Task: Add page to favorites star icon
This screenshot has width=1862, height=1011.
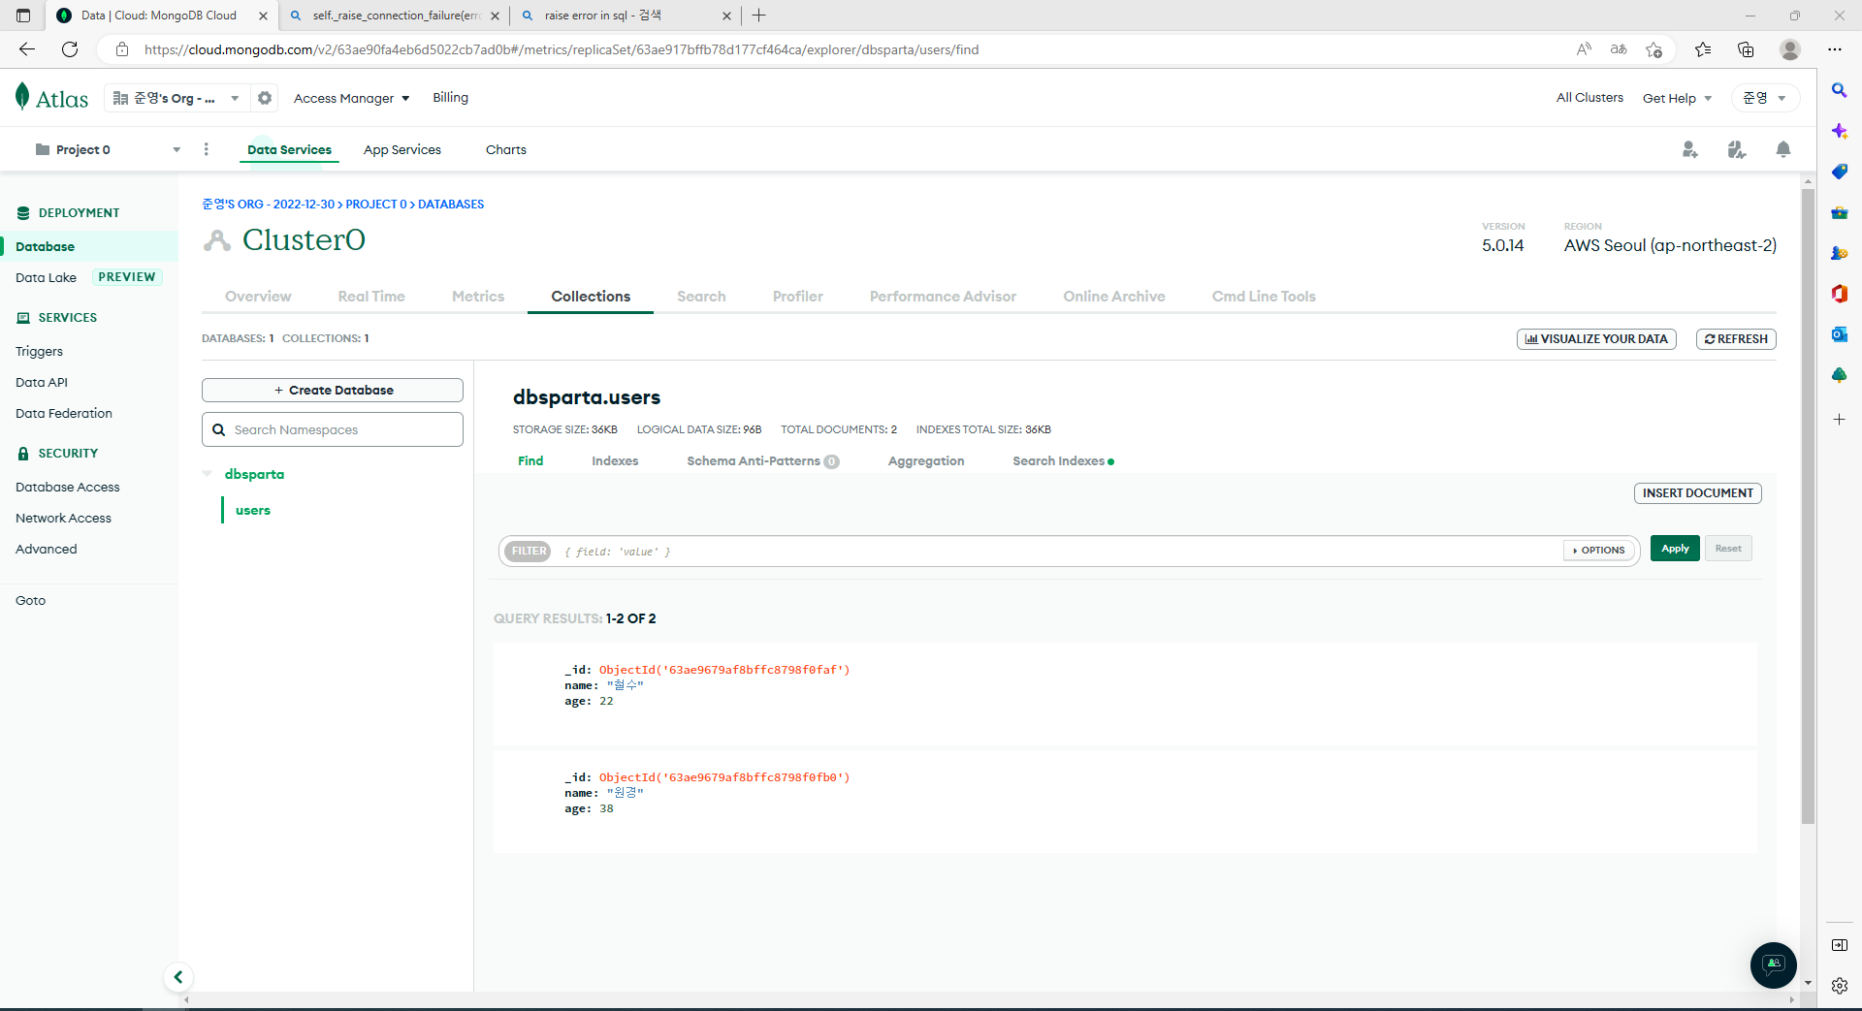Action: click(x=1654, y=49)
